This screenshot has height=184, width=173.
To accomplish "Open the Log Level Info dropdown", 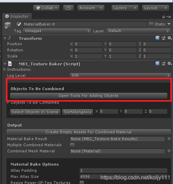I will 120,76.
